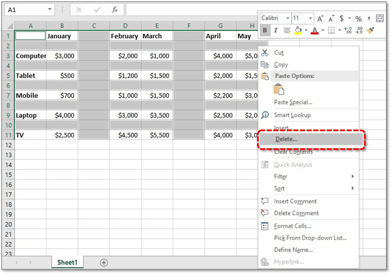Click Increase Decimal in mini toolbar
Screen dimensions: 391x274
(348, 30)
